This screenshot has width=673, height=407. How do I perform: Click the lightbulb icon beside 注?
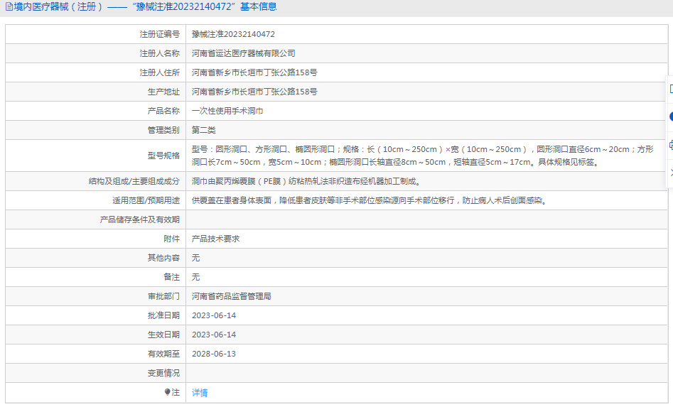tap(168, 392)
